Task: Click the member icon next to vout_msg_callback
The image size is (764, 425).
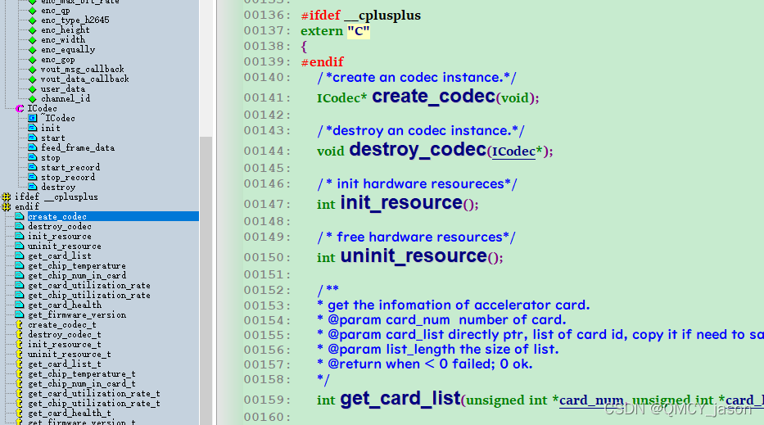Action: (33, 70)
